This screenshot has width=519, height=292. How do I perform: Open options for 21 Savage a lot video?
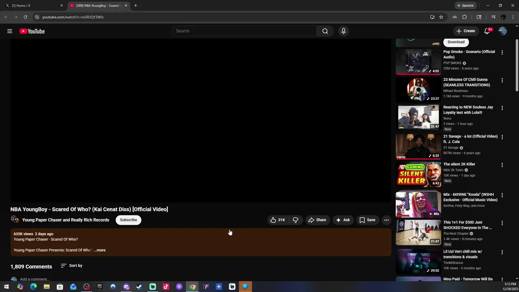coord(502,137)
